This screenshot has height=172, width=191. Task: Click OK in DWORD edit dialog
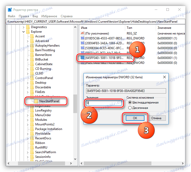tap(135, 118)
